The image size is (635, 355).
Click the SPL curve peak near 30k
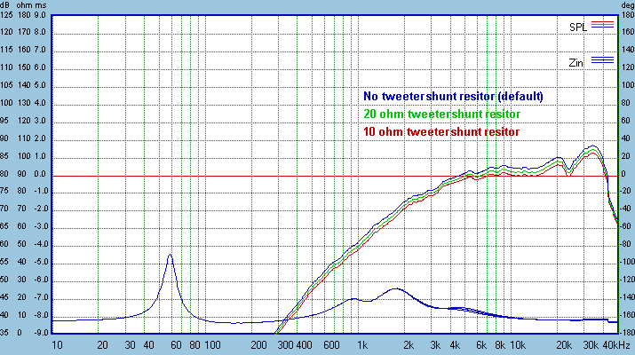(x=592, y=146)
